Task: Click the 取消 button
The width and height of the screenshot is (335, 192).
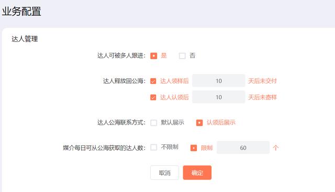Action: coord(164,173)
